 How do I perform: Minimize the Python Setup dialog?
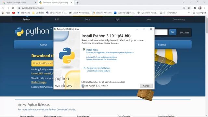point(137,29)
